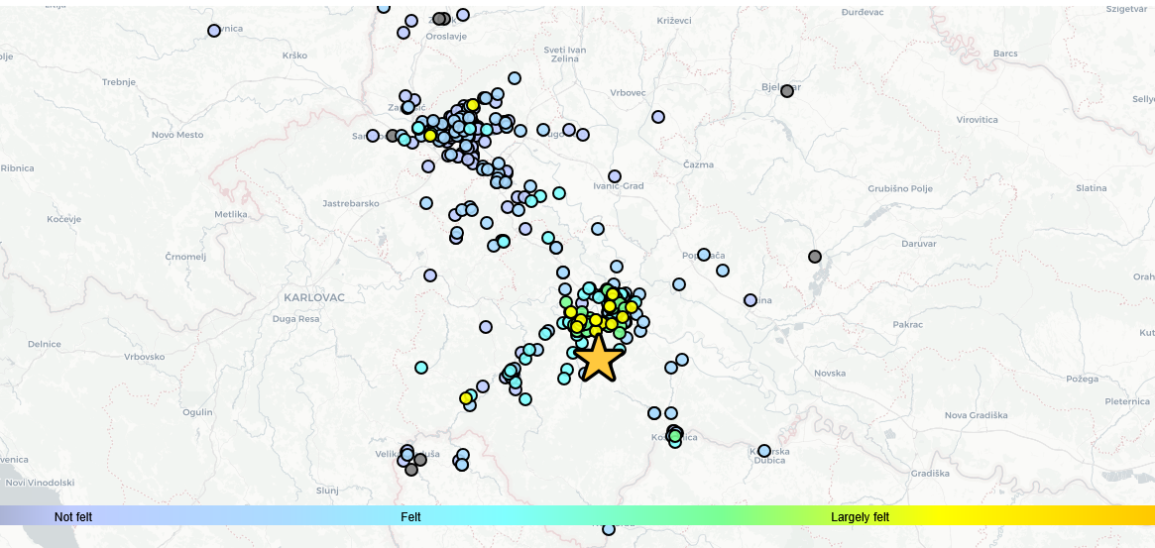Viewport: 1155px width, 548px height.
Task: Select the marker above the Hrvatska Dubica label
Action: click(763, 450)
